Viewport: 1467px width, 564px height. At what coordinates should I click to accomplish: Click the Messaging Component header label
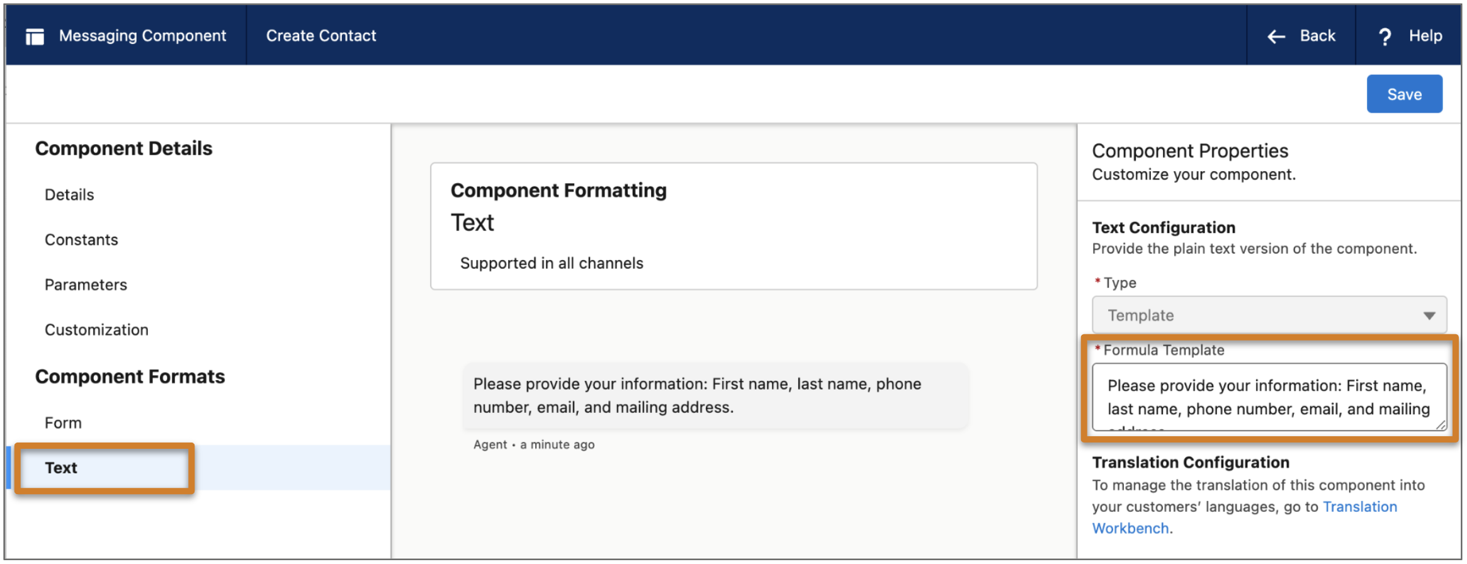(x=142, y=36)
